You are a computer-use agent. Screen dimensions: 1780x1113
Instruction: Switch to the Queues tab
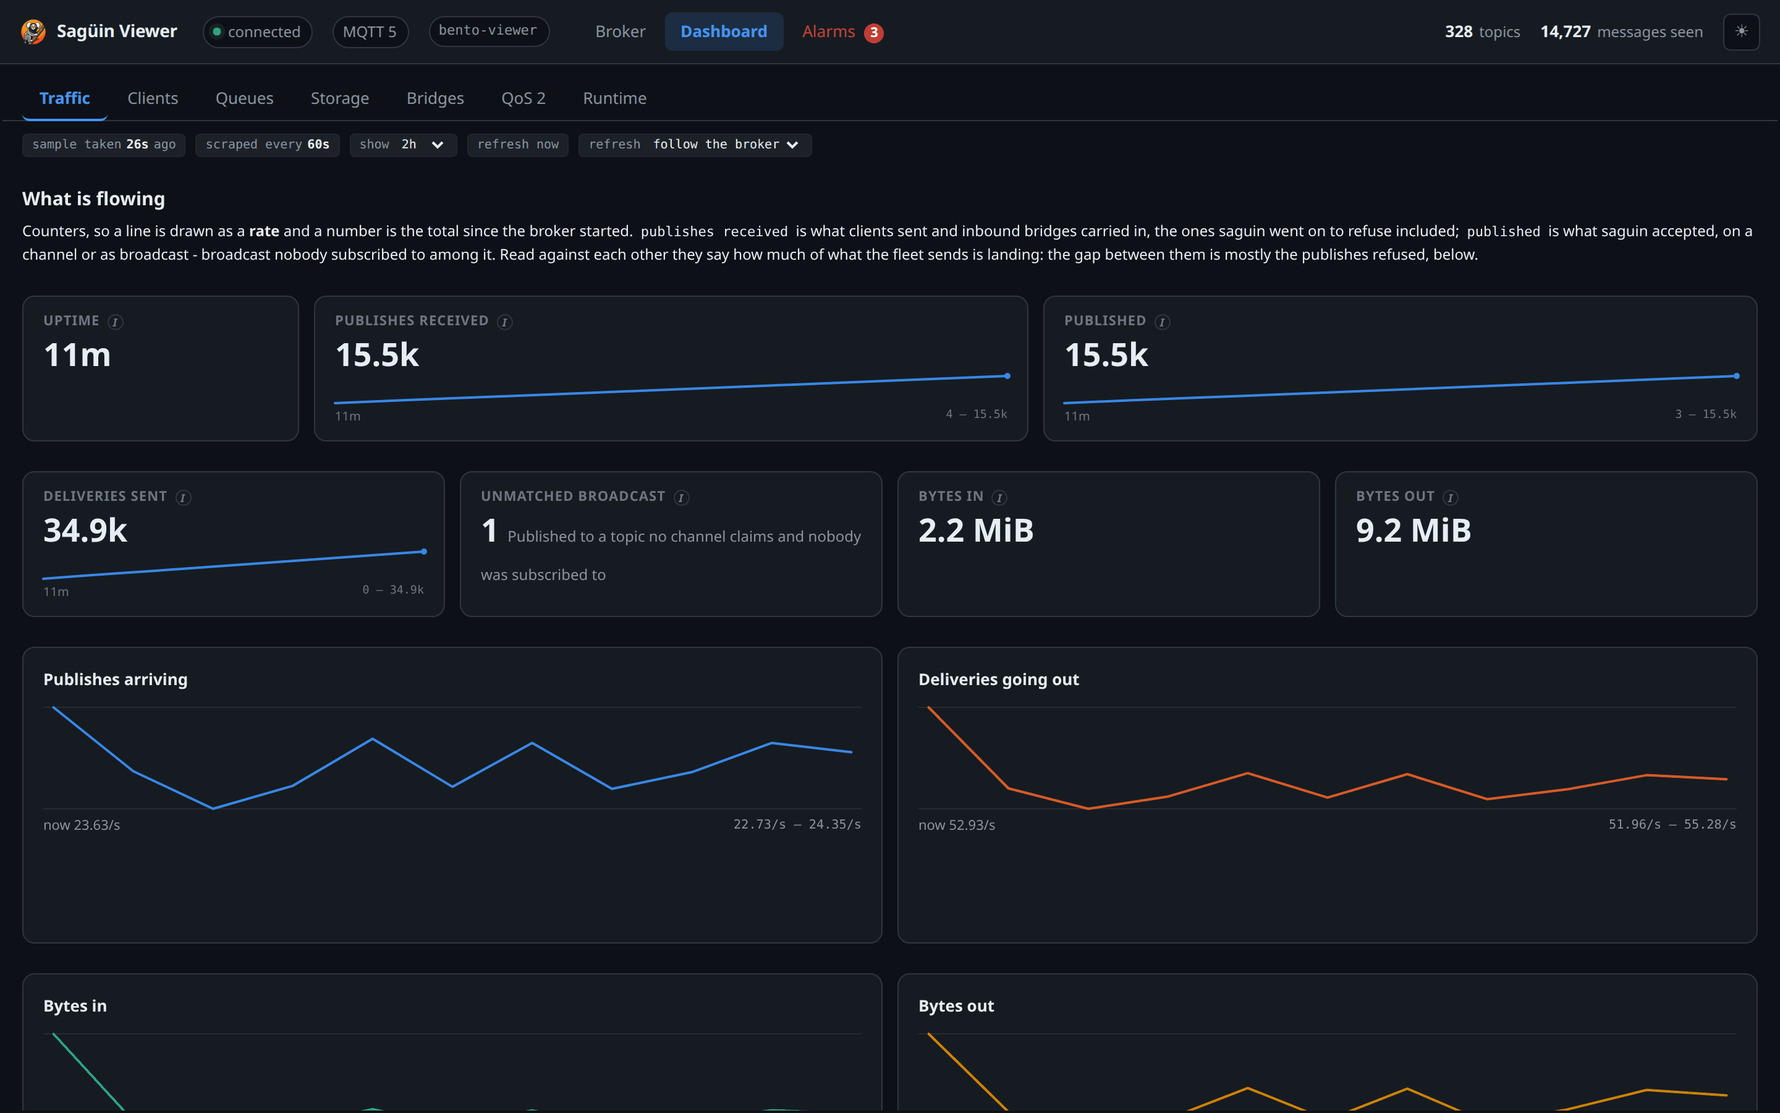(244, 98)
